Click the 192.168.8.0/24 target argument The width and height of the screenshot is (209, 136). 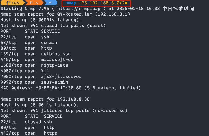(109, 3)
